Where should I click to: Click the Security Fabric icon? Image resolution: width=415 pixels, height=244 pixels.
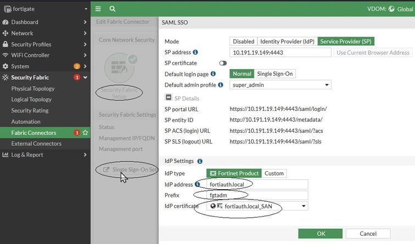(5, 77)
